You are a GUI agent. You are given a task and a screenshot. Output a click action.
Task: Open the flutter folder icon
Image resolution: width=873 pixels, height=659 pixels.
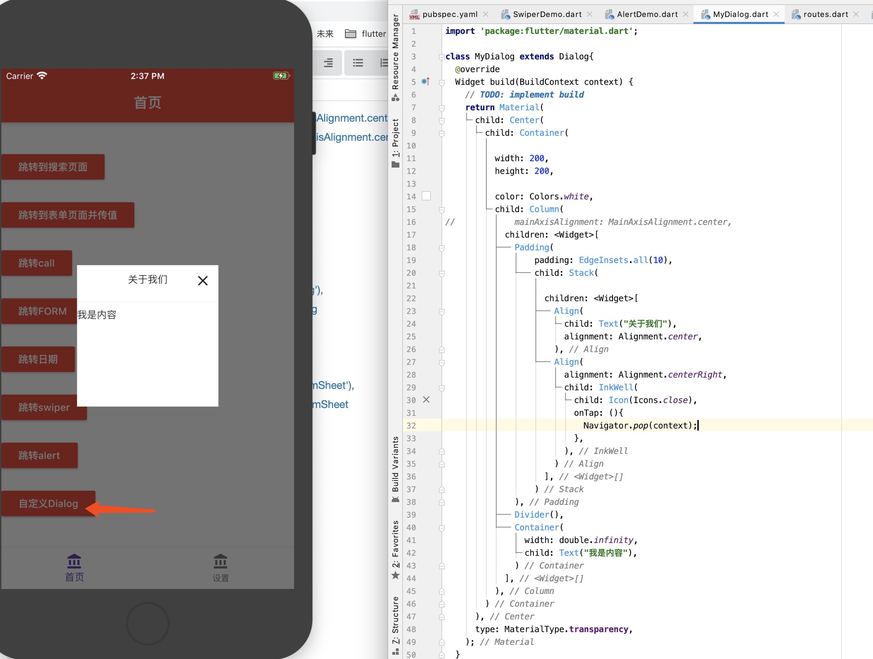(x=351, y=34)
